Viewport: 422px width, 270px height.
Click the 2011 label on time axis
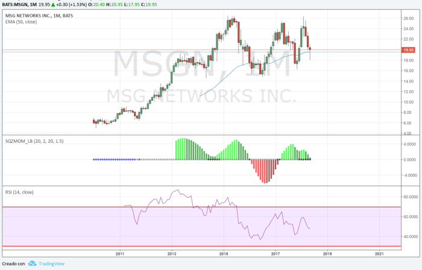pyautogui.click(x=120, y=254)
